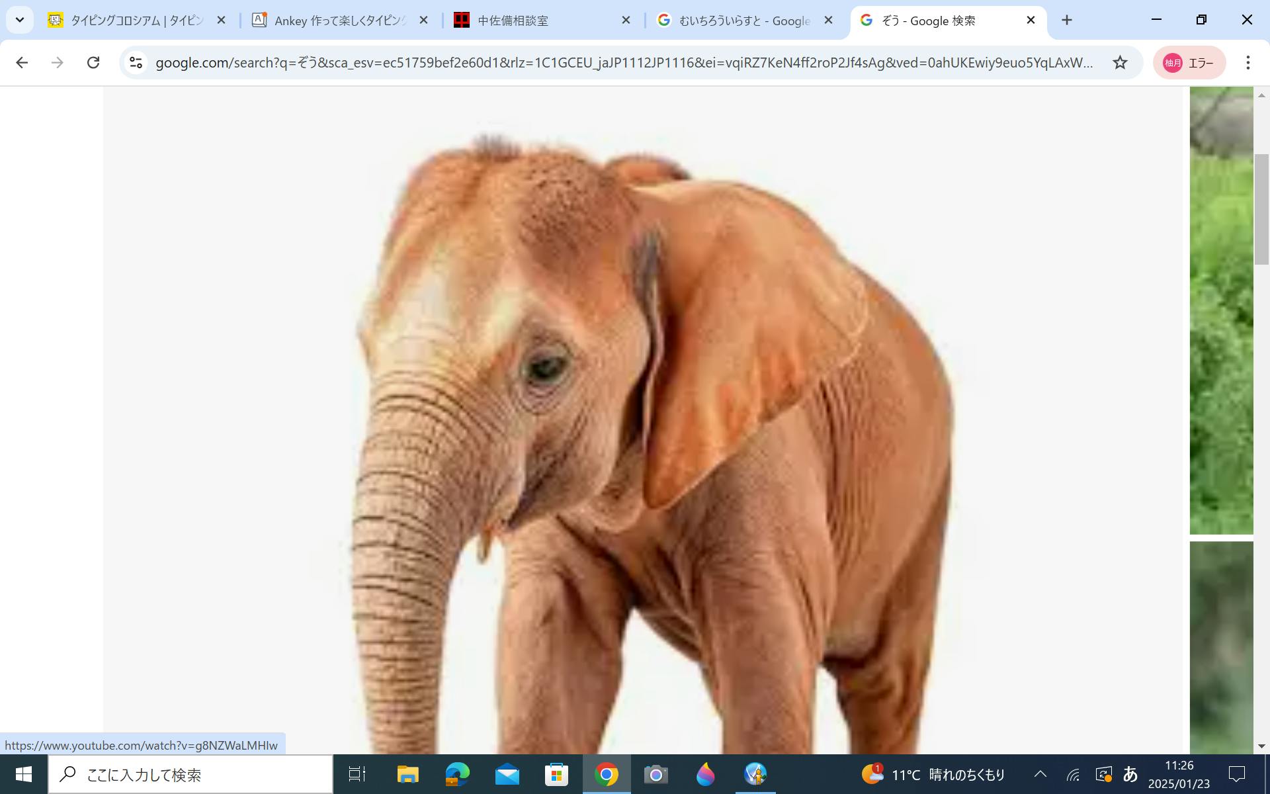Viewport: 1270px width, 794px height.
Task: Bookmark this page with star icon
Action: [1119, 62]
